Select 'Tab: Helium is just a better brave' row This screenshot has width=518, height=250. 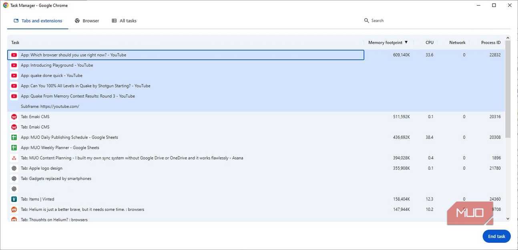click(x=256, y=210)
